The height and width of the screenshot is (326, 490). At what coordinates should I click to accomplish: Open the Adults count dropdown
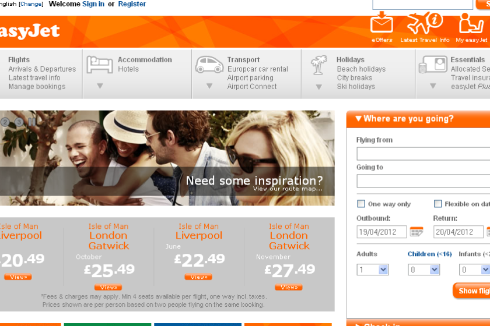(x=373, y=270)
